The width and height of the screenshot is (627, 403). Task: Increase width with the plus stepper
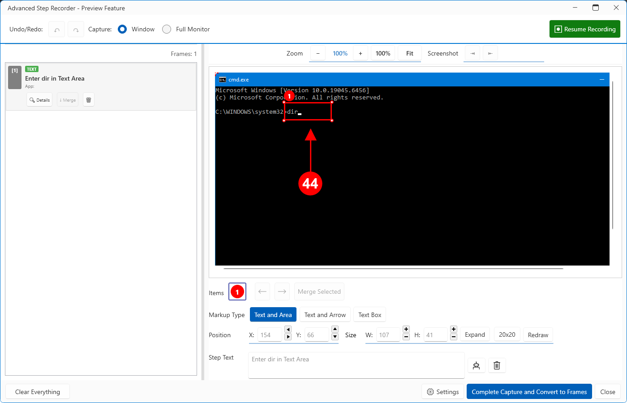tap(406, 329)
